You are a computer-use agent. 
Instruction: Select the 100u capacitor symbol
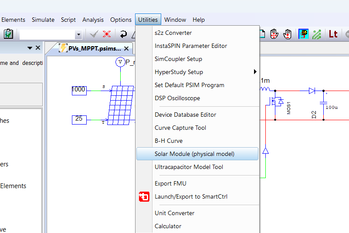pos(323,103)
